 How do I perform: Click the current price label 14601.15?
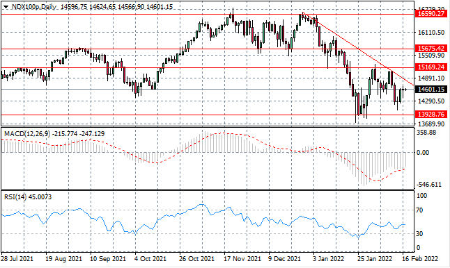(431, 90)
